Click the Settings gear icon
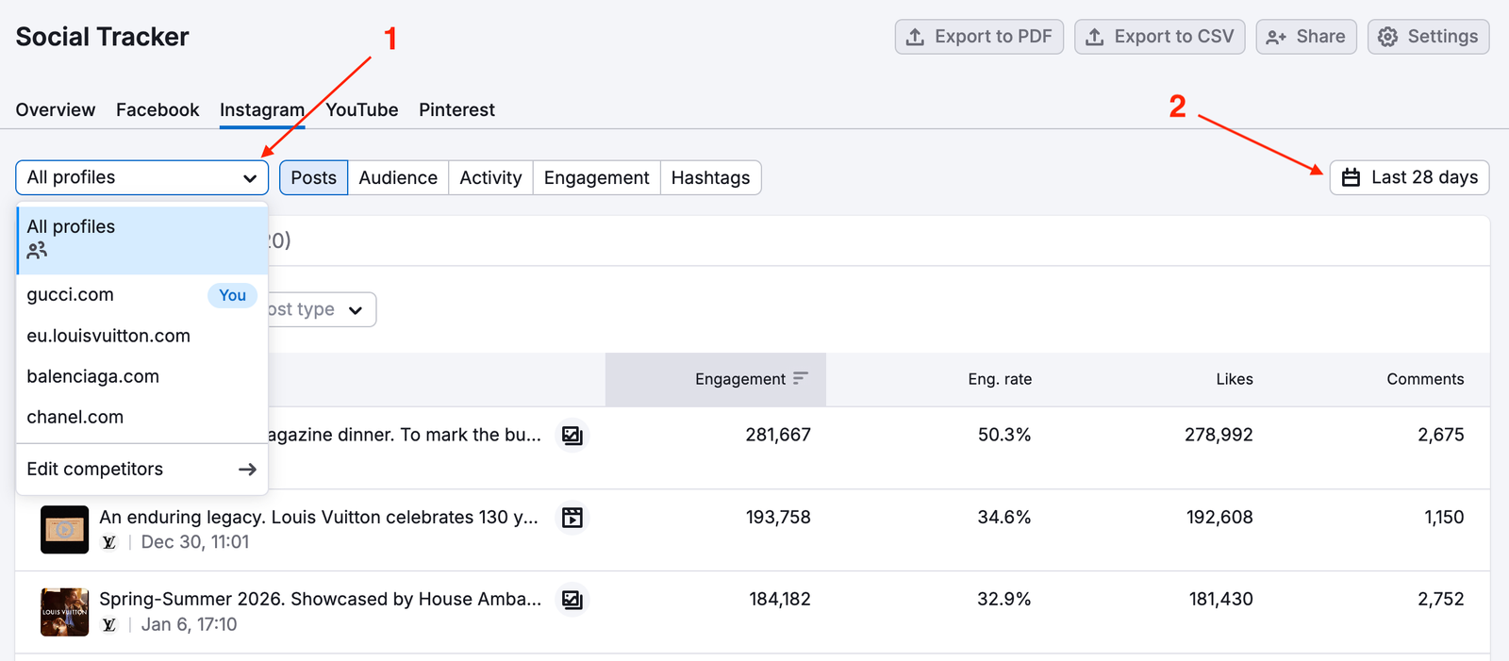 tap(1387, 37)
